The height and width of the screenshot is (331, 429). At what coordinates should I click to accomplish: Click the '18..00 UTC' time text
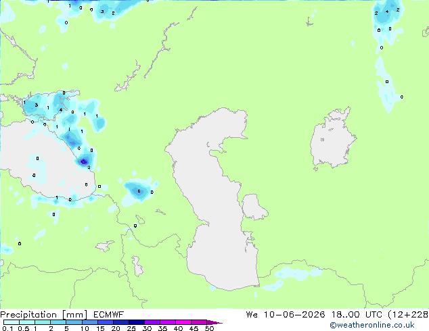click(x=357, y=315)
